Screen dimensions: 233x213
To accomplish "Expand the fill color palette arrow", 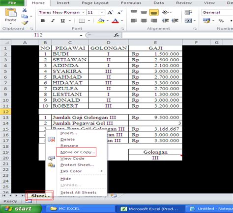I will click(108, 21).
